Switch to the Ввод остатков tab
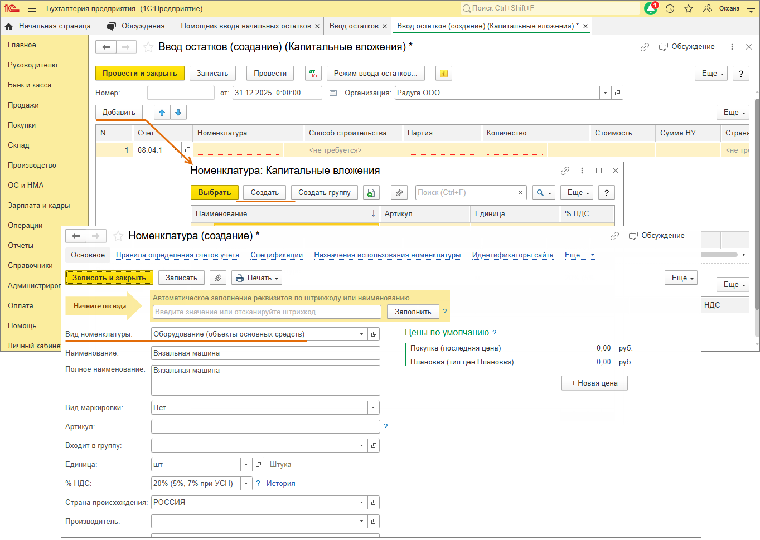 pyautogui.click(x=354, y=26)
